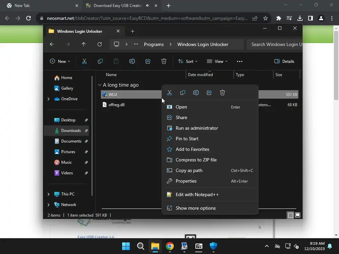Click Delete trash icon in Explorer toolbar

click(x=164, y=61)
